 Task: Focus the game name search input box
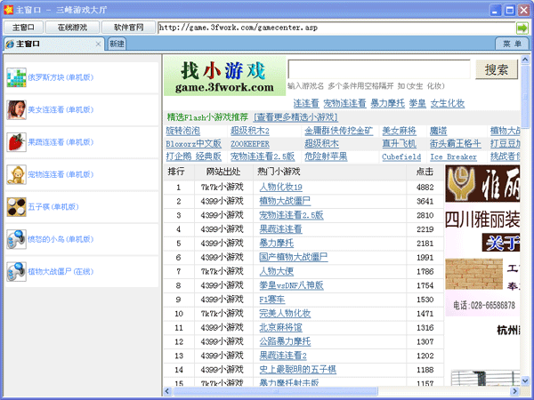[378, 70]
